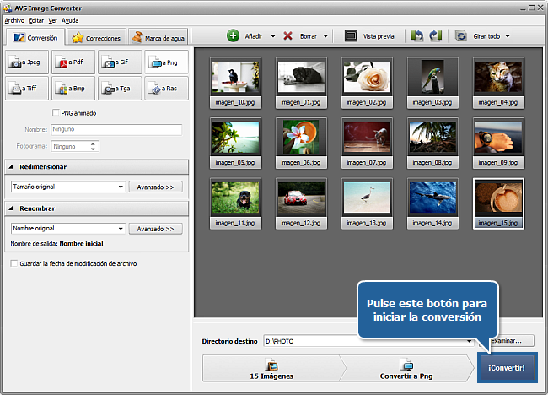
Task: Click Avanzado button in Renombrar section
Action: pyautogui.click(x=155, y=229)
